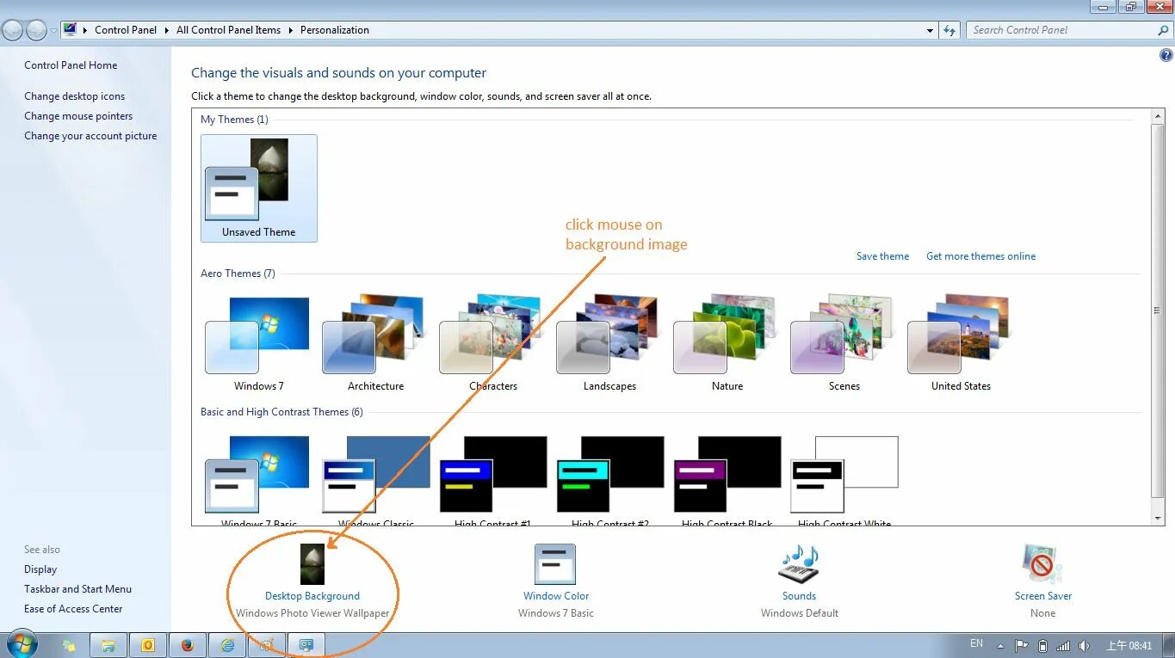Open Change your account picture
Viewport: 1175px width, 658px height.
(x=90, y=136)
